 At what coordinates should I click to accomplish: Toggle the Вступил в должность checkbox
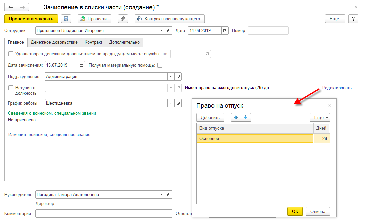[x=11, y=88]
